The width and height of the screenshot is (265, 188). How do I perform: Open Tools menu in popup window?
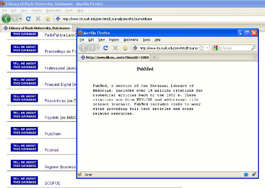pyautogui.click(x=146, y=40)
